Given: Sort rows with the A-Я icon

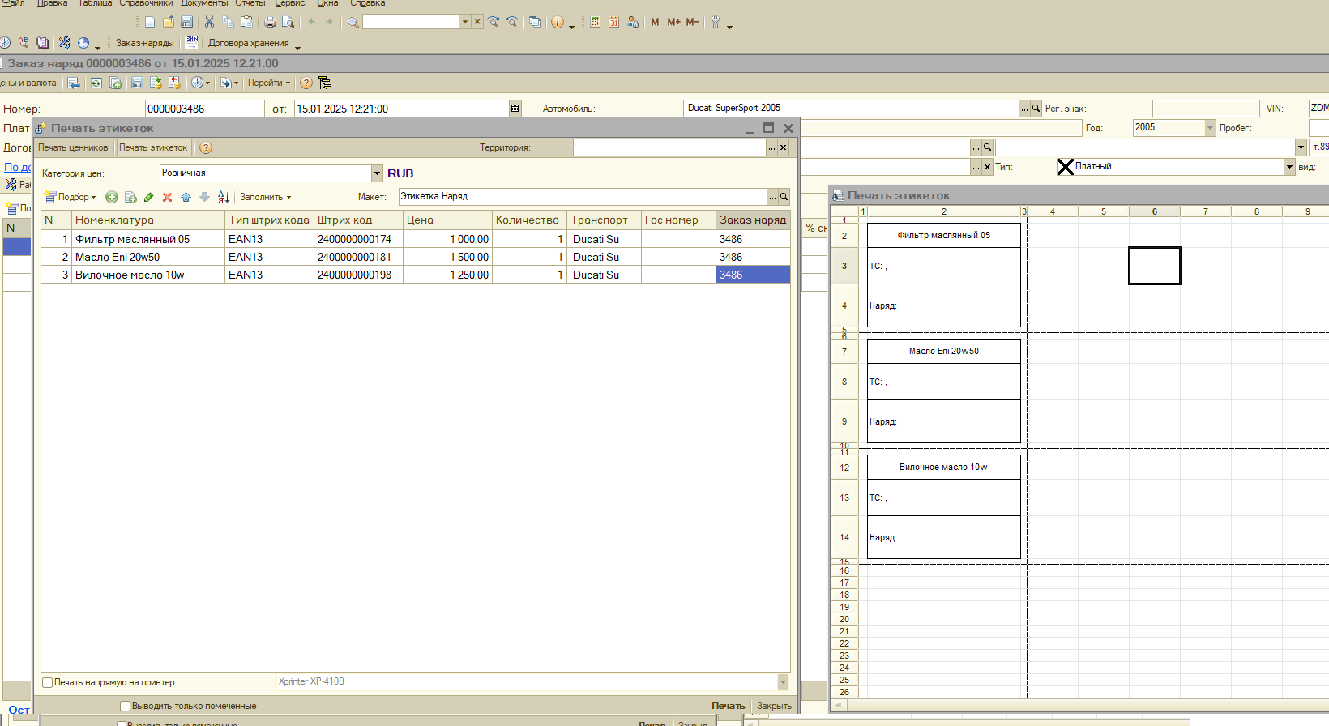Looking at the screenshot, I should (x=223, y=197).
